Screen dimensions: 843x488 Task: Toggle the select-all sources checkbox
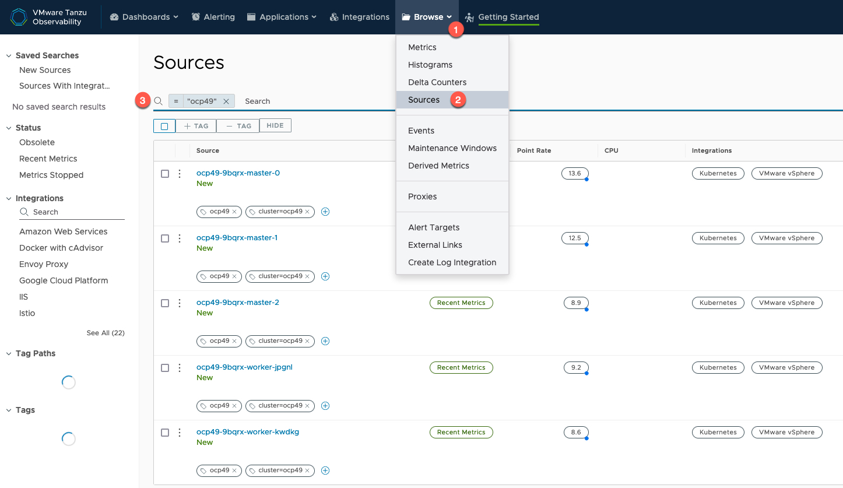[164, 126]
